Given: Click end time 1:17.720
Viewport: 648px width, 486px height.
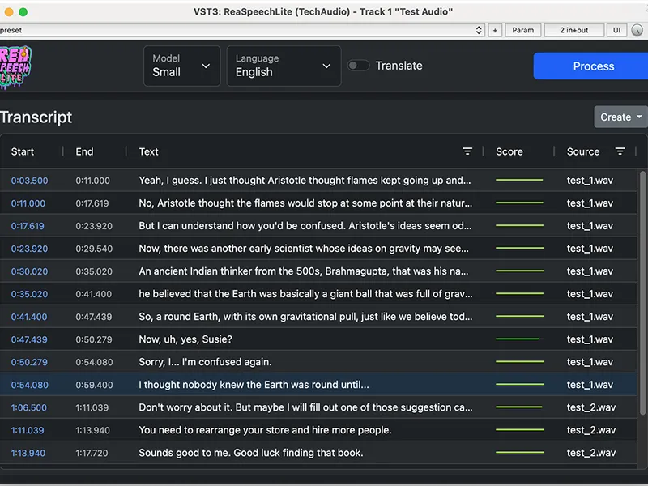Looking at the screenshot, I should tap(92, 454).
